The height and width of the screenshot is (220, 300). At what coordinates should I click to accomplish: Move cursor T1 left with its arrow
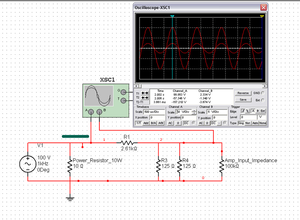click(143, 93)
